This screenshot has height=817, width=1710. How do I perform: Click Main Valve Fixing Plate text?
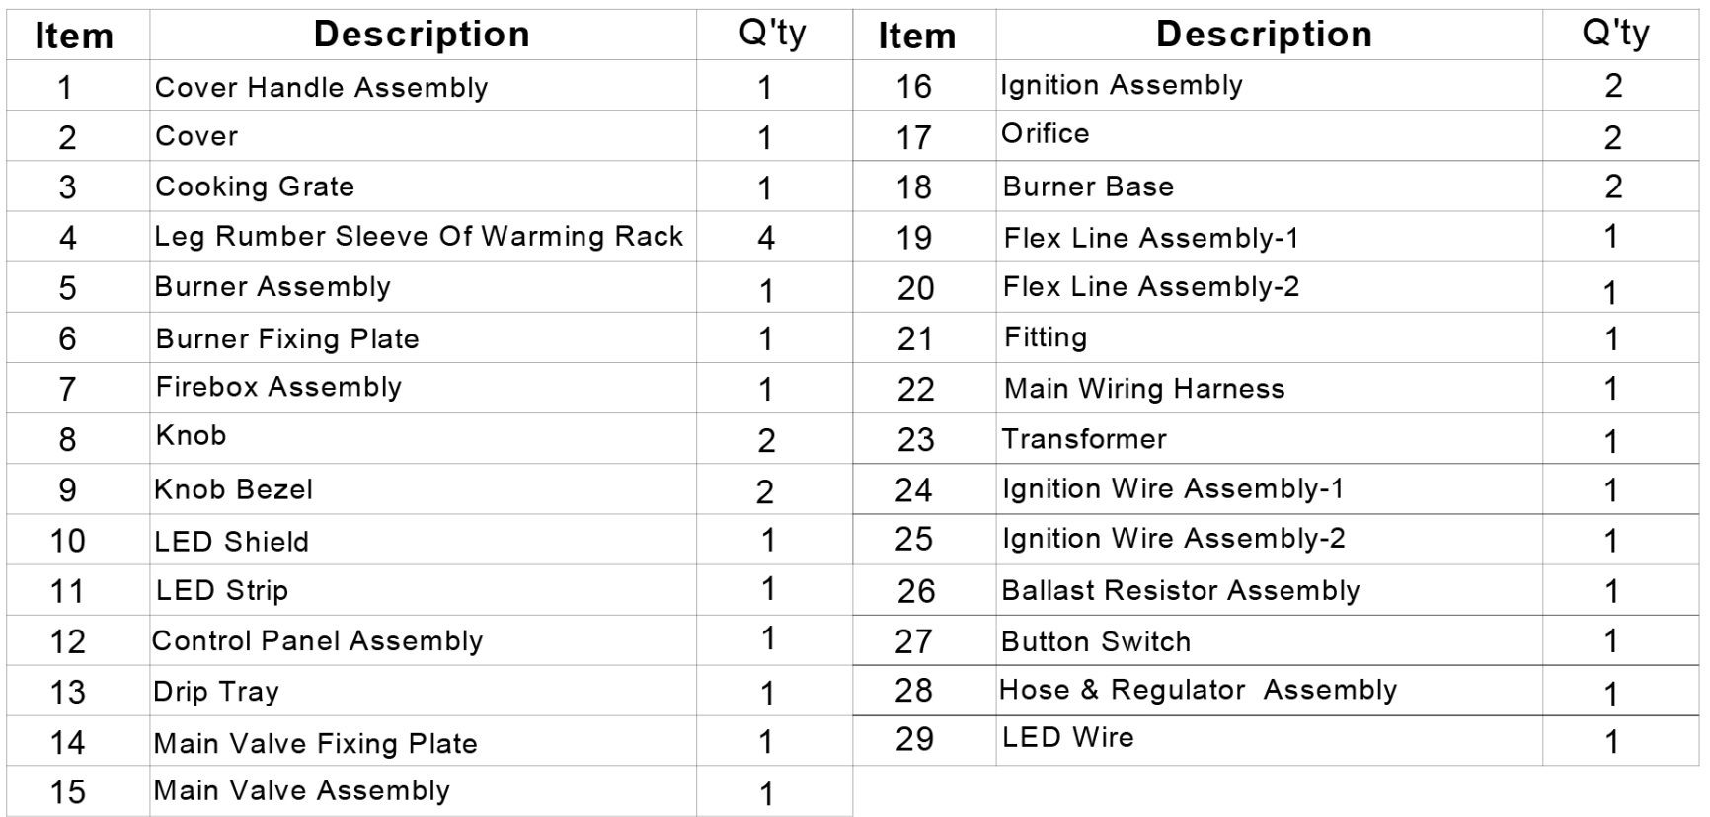pyautogui.click(x=315, y=744)
